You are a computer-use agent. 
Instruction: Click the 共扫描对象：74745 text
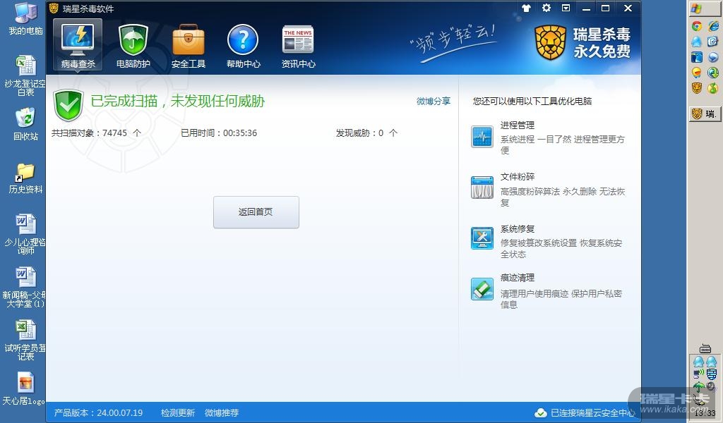click(x=96, y=133)
